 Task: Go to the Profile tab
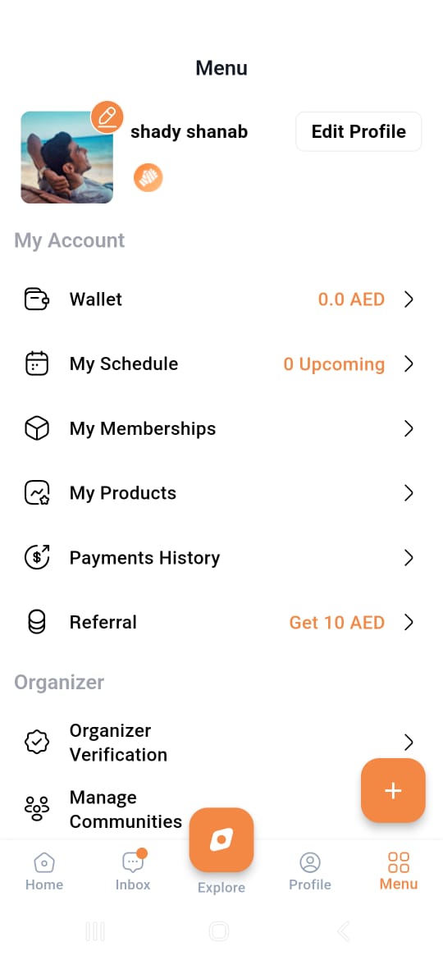[x=309, y=871]
